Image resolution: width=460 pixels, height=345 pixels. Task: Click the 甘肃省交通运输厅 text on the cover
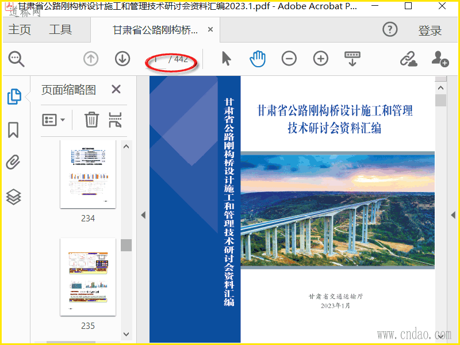336,297
